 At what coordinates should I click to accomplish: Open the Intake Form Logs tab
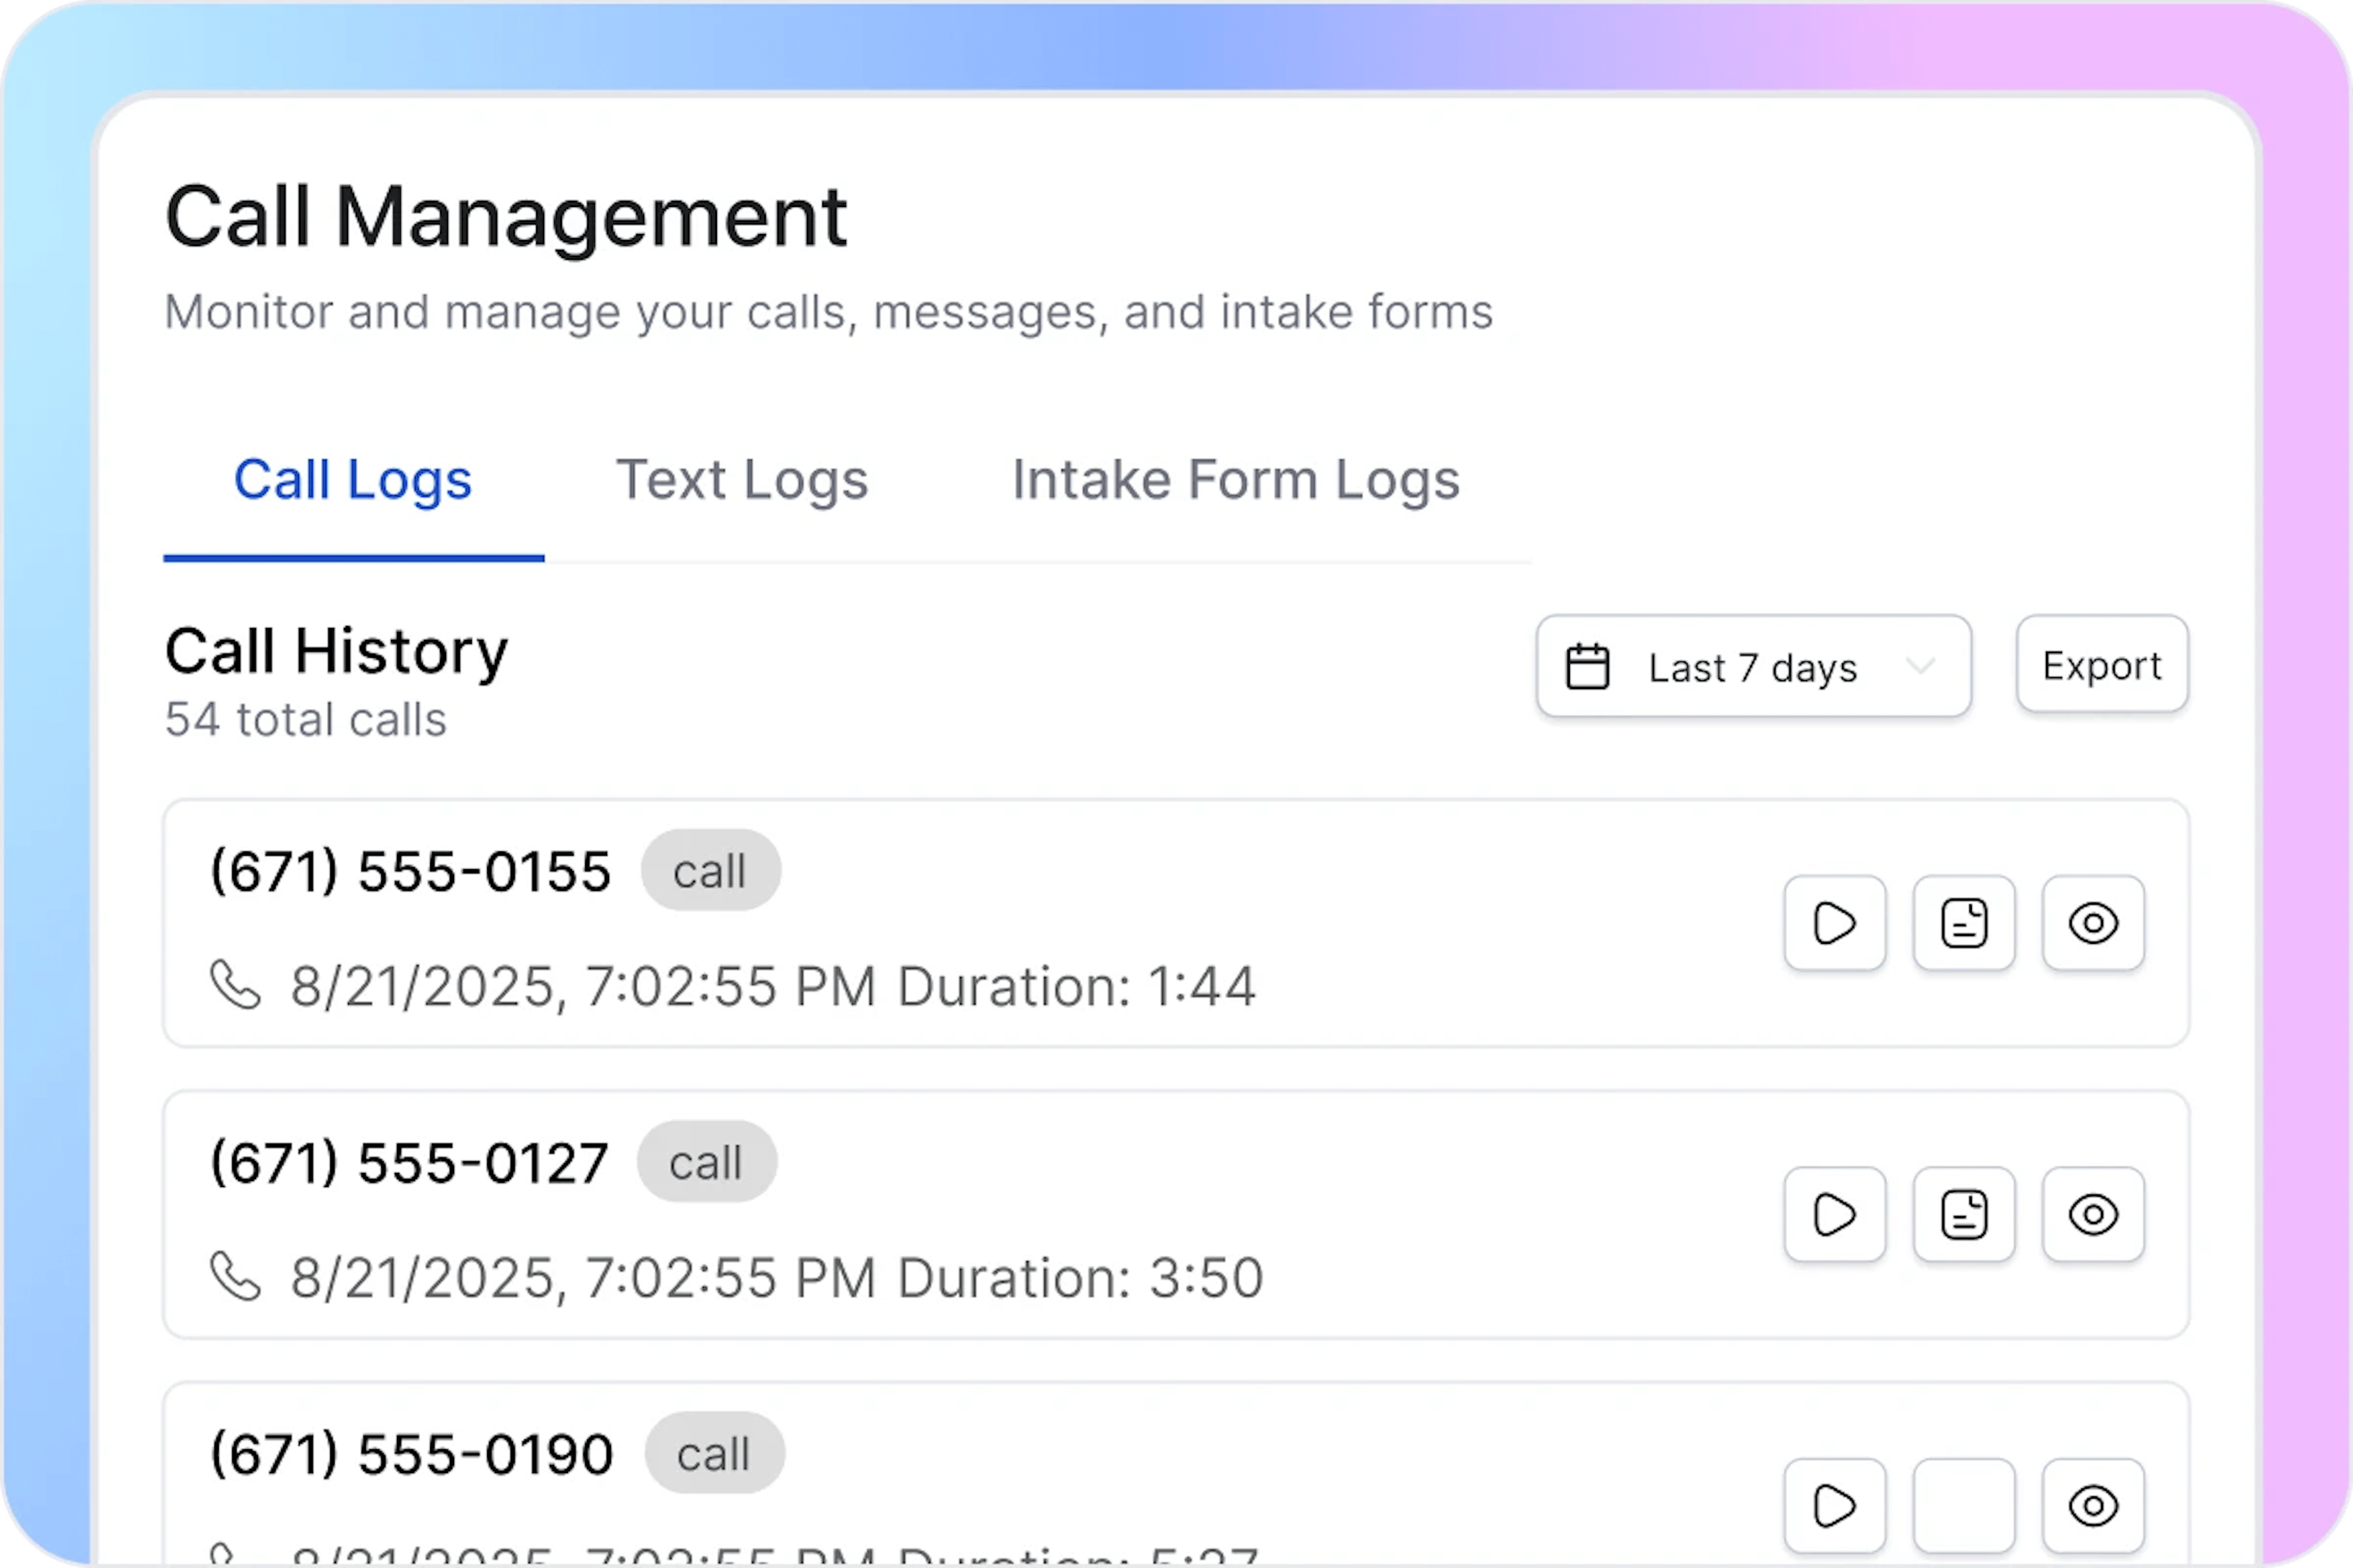(1237, 480)
